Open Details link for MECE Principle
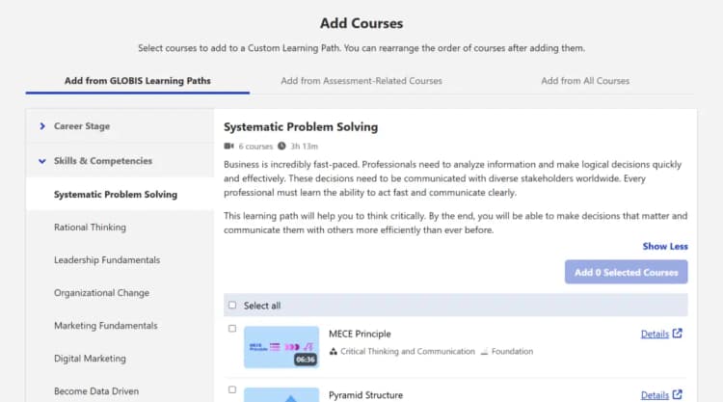The width and height of the screenshot is (723, 402). tap(655, 334)
